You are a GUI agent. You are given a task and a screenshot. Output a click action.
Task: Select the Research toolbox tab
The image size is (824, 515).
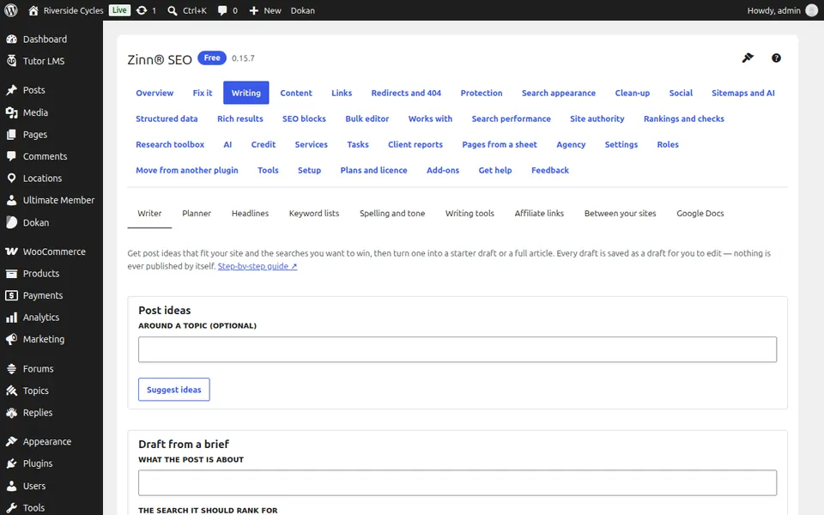[170, 144]
